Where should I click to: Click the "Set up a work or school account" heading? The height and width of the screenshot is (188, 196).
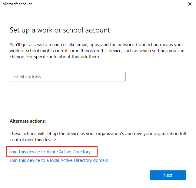60,30
